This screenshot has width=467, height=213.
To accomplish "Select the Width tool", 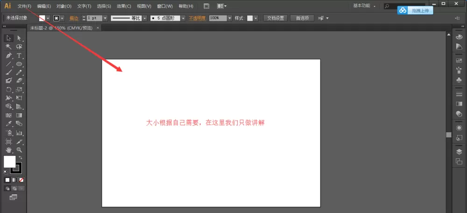I will [8, 98].
